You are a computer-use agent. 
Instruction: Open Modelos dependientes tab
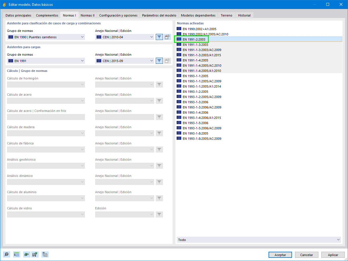tap(198, 15)
